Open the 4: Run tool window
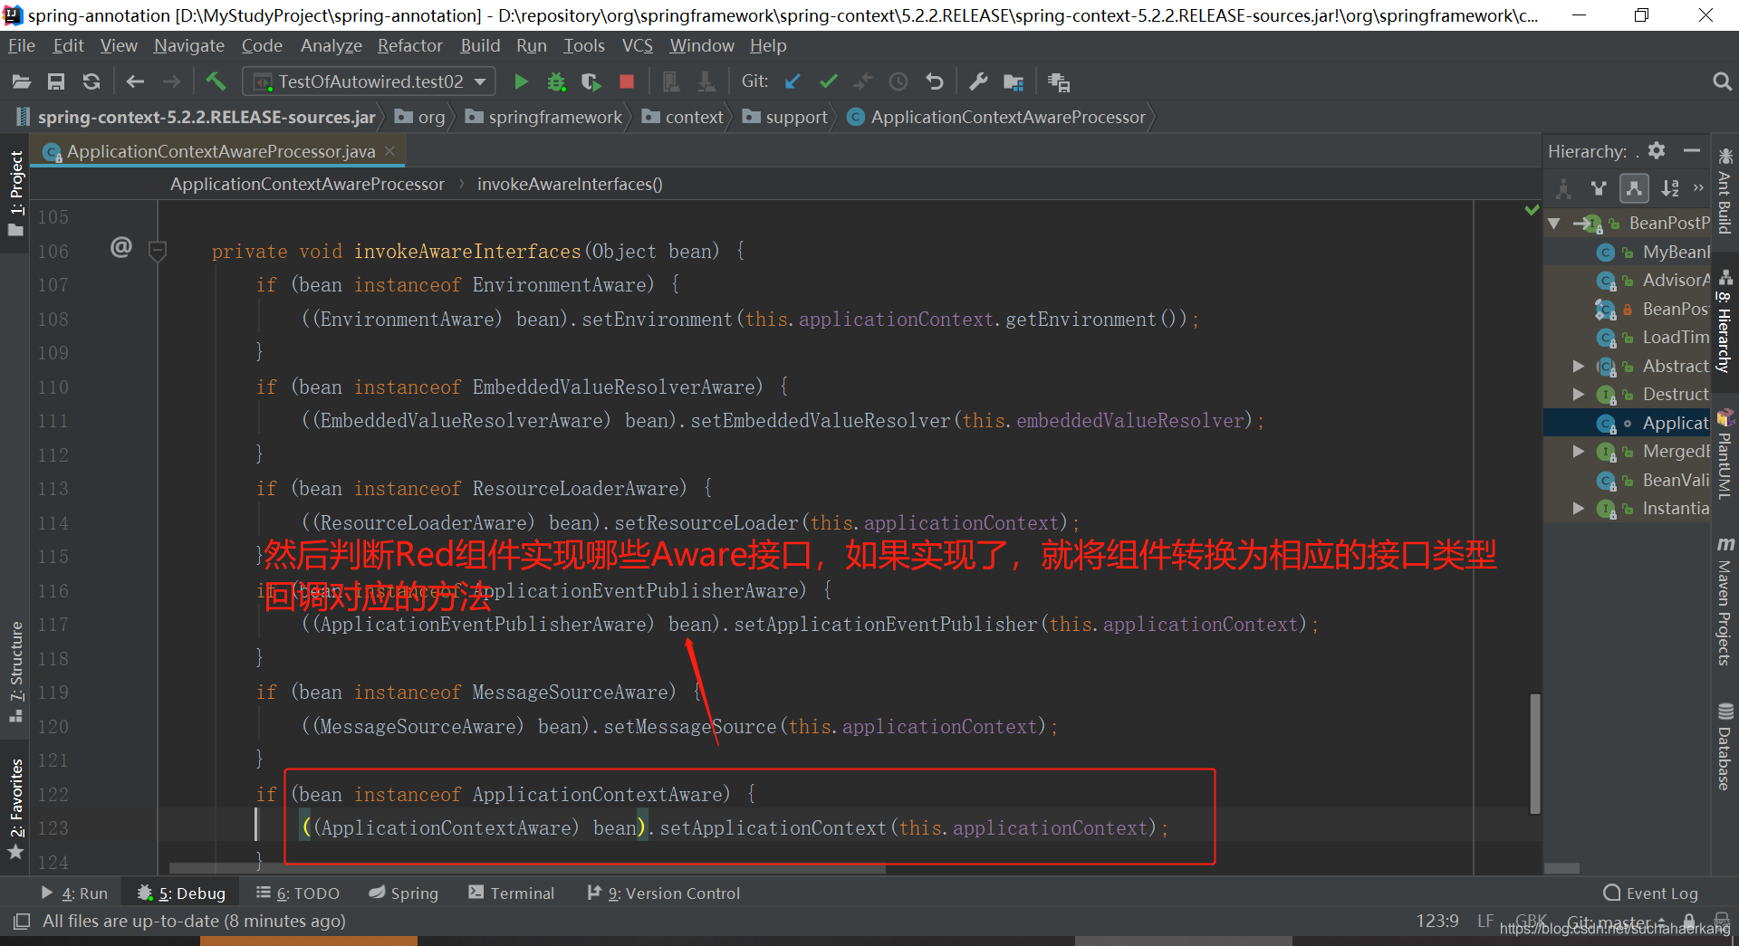The image size is (1739, 946). pos(74,893)
